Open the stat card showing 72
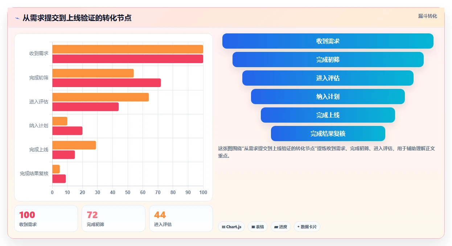The image size is (452, 246). click(114, 218)
